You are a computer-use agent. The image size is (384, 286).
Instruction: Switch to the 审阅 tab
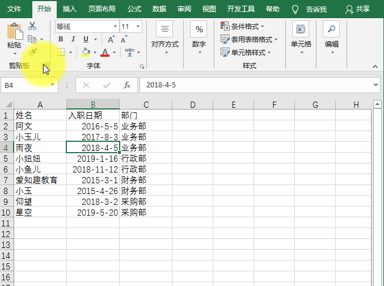(x=184, y=9)
